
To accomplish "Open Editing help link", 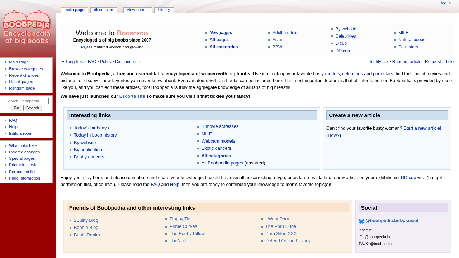I will click(x=73, y=62).
